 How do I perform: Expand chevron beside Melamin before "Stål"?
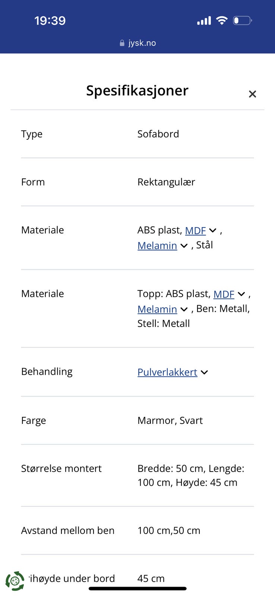(x=184, y=246)
